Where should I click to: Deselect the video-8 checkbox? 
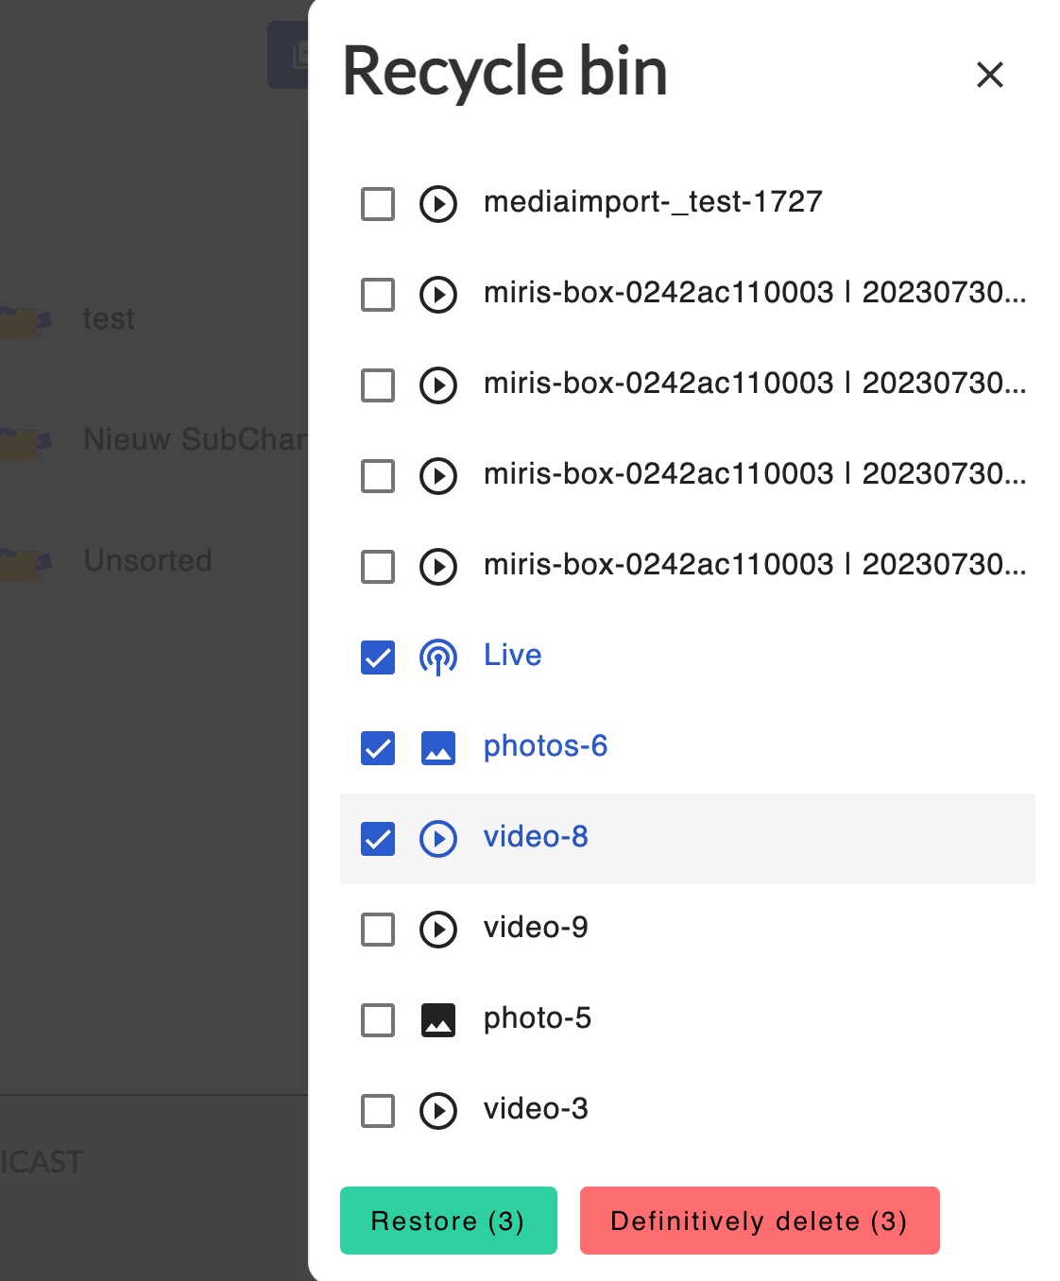pos(378,839)
